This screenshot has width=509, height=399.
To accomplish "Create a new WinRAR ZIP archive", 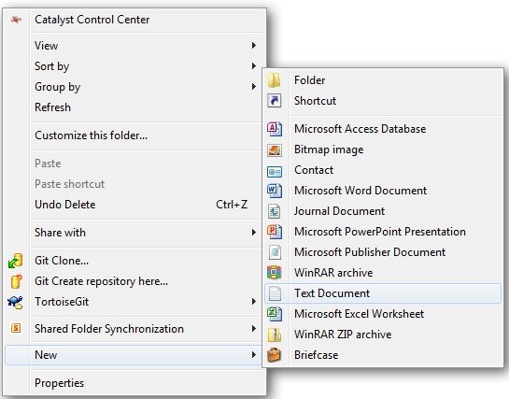I will tap(383, 335).
